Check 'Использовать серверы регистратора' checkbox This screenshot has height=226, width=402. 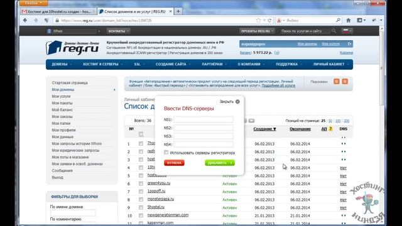click(x=166, y=153)
